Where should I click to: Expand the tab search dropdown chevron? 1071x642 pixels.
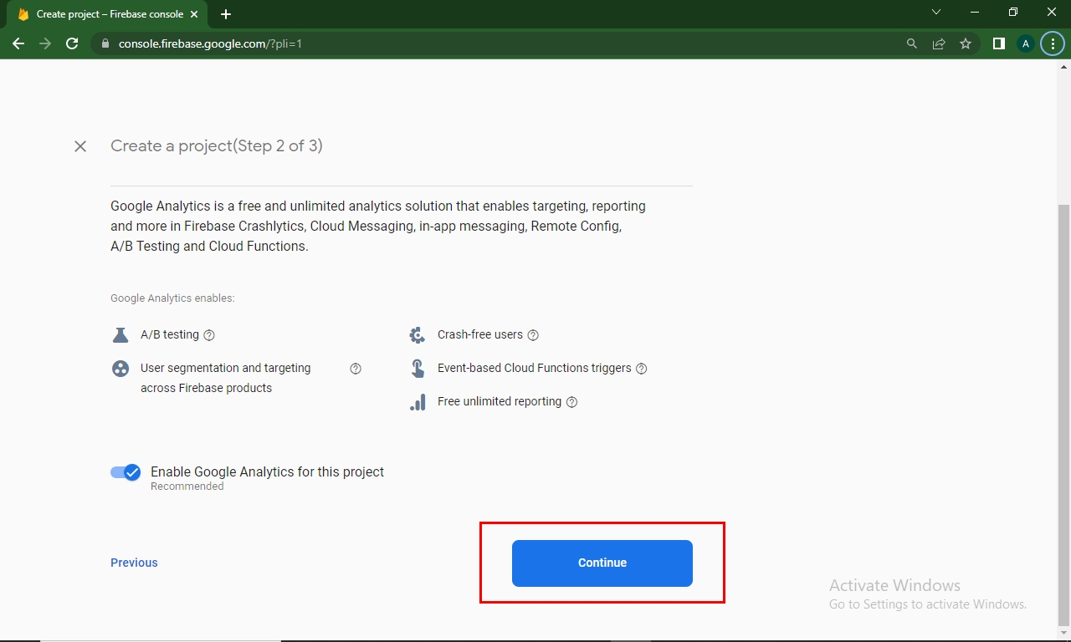(x=936, y=13)
